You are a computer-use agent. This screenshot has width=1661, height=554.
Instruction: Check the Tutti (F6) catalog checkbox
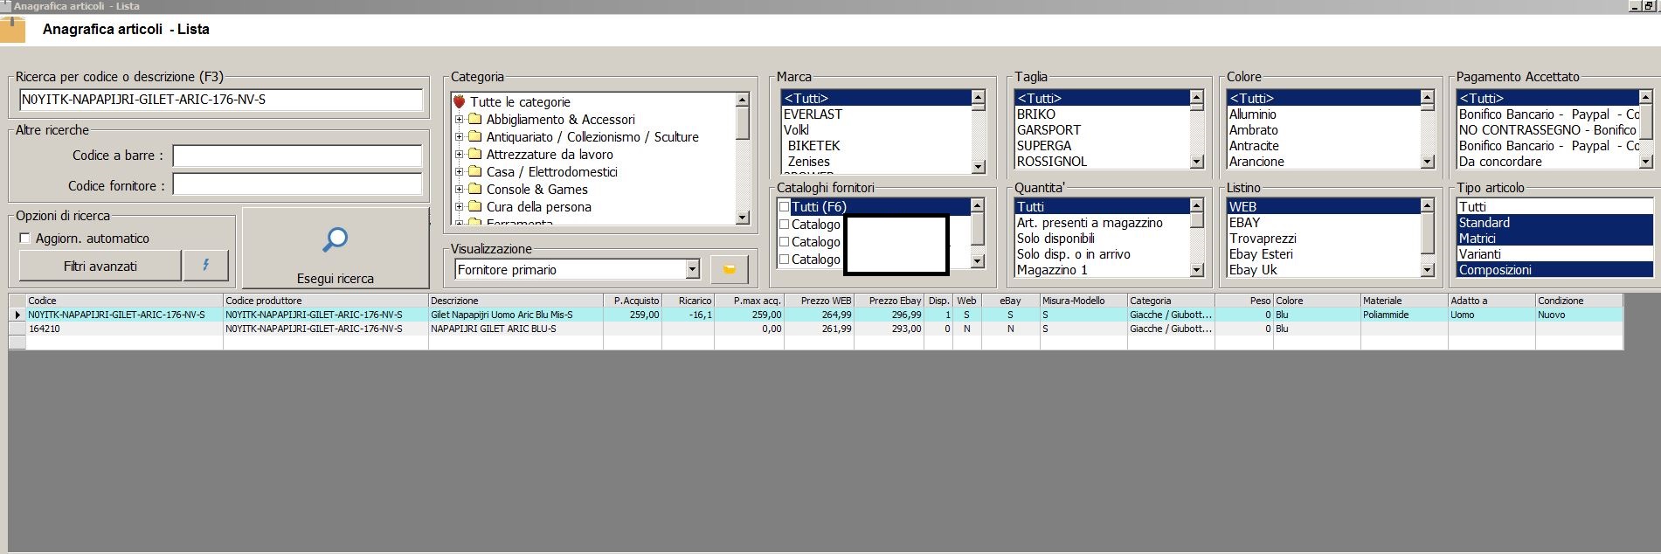coord(784,207)
